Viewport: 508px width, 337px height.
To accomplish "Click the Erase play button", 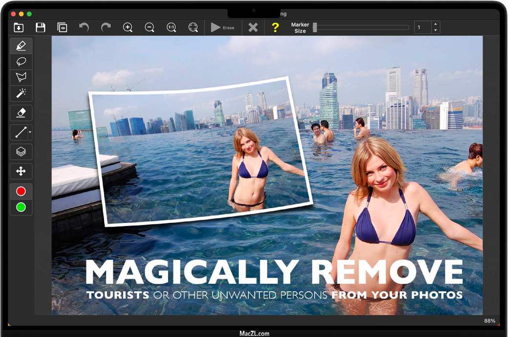I will coord(216,27).
